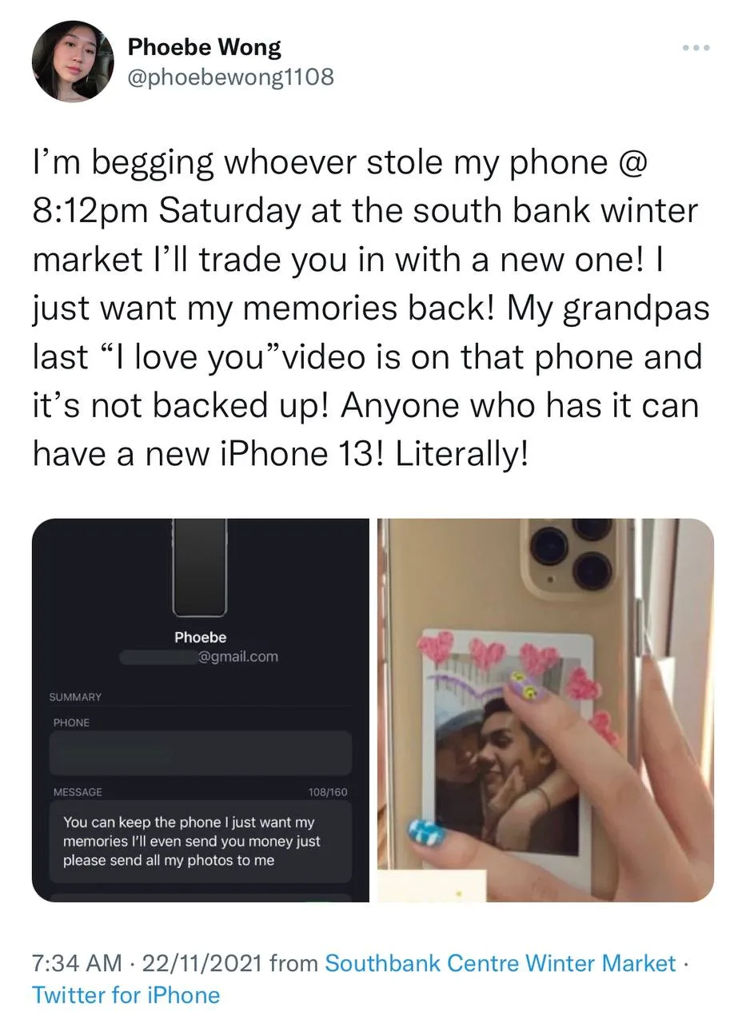The image size is (746, 1023).
Task: Click the MESSAGE text box in the screenshot
Action: pyautogui.click(x=201, y=842)
